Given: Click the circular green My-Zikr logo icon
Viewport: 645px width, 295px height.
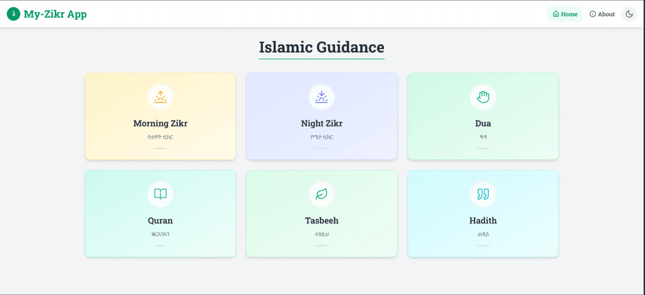Looking at the screenshot, I should [x=13, y=14].
